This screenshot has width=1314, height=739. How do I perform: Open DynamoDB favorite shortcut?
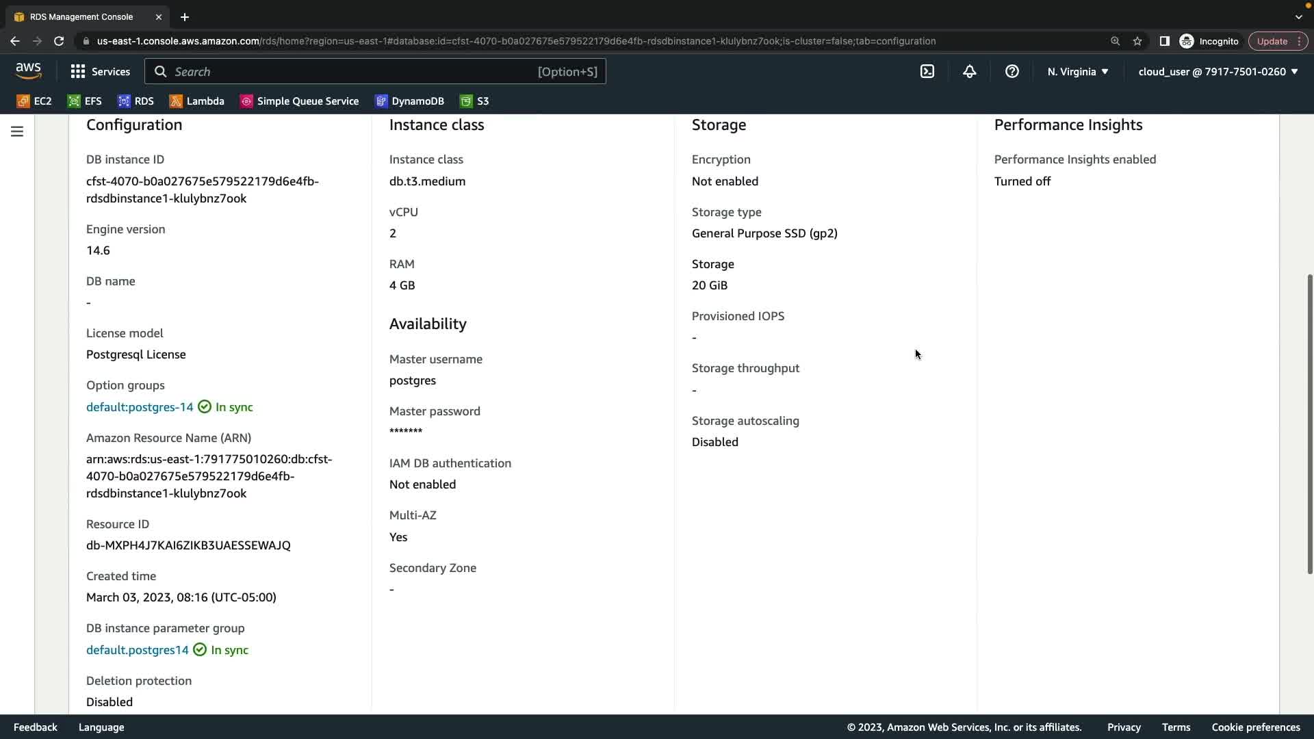(409, 101)
